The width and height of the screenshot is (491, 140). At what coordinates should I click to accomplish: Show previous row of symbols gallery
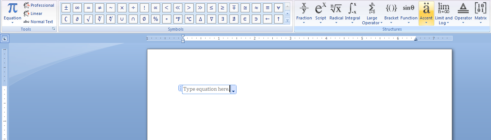click(287, 6)
